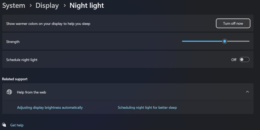Viewport: 260px width, 130px height.
Task: Click the Strength slider thumb
Action: tap(224, 41)
